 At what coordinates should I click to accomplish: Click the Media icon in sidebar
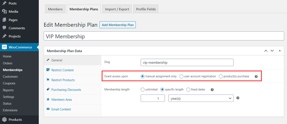coord(4,12)
